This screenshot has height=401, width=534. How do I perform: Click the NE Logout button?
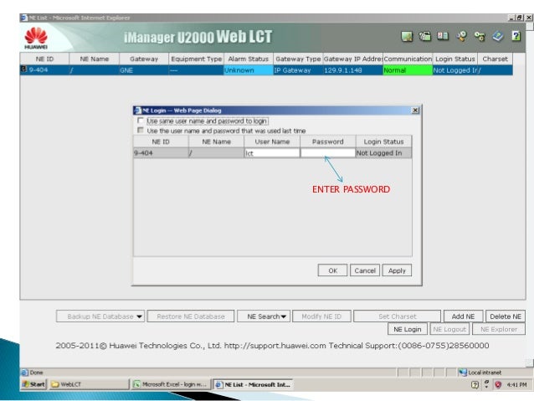(449, 329)
